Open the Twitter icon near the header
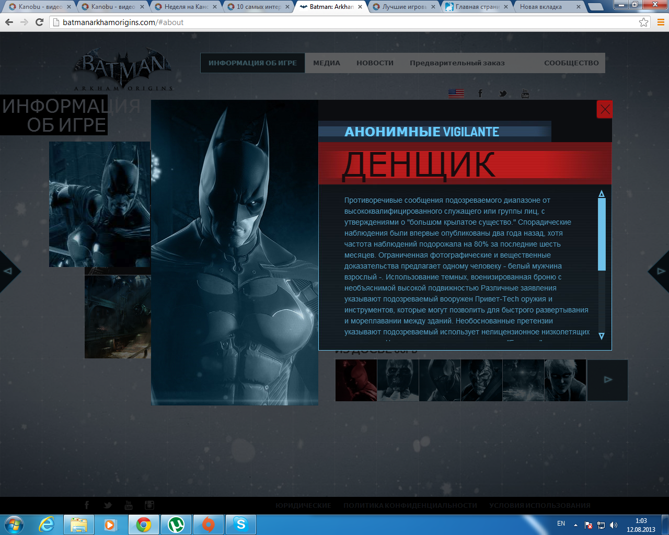Image resolution: width=669 pixels, height=535 pixels. (503, 94)
